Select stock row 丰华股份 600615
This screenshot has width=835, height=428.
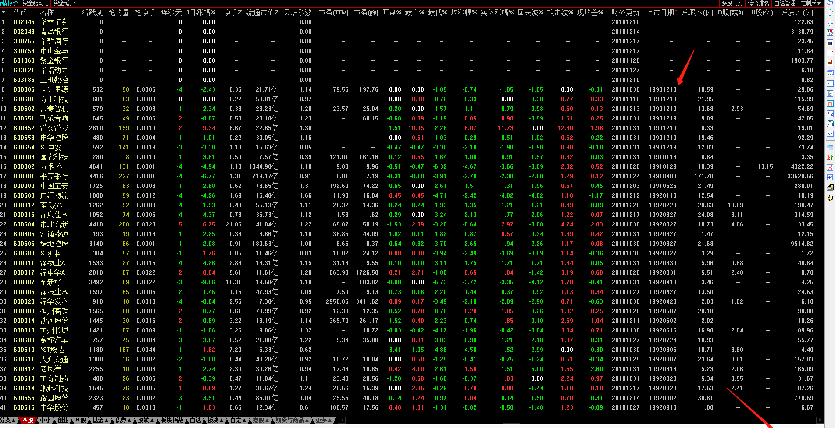pyautogui.click(x=408, y=407)
